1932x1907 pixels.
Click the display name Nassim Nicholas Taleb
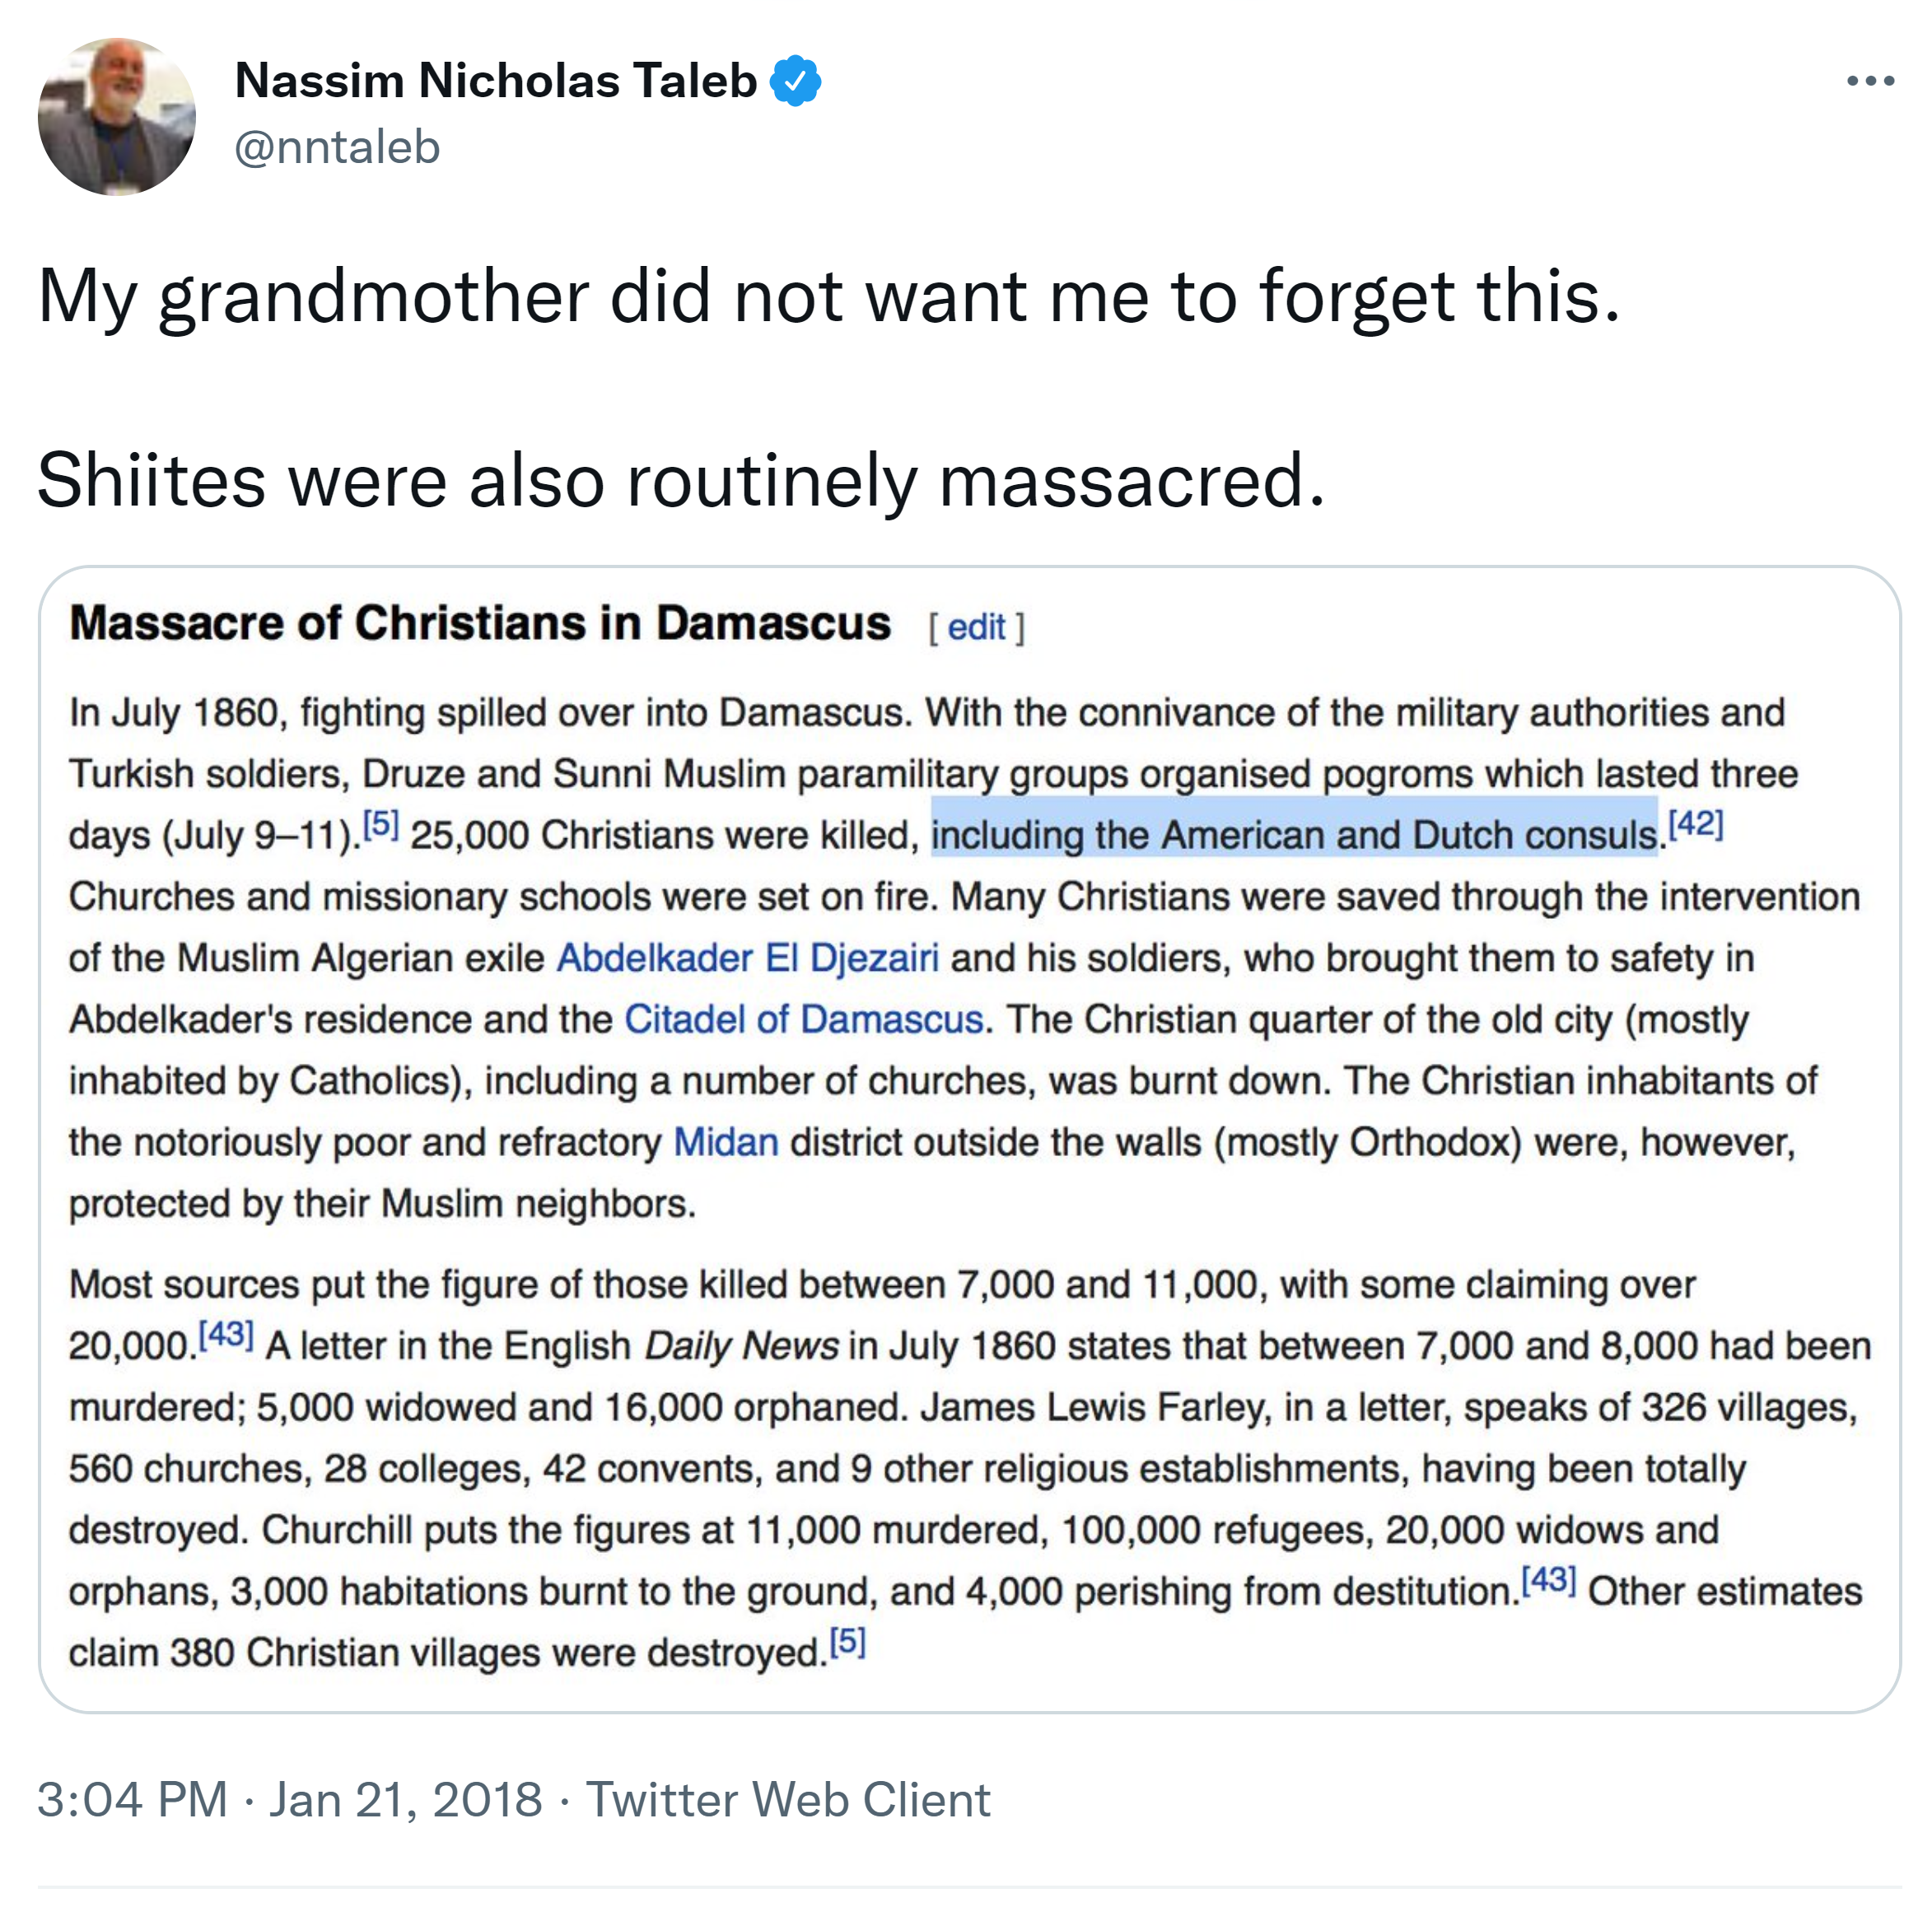pyautogui.click(x=495, y=81)
